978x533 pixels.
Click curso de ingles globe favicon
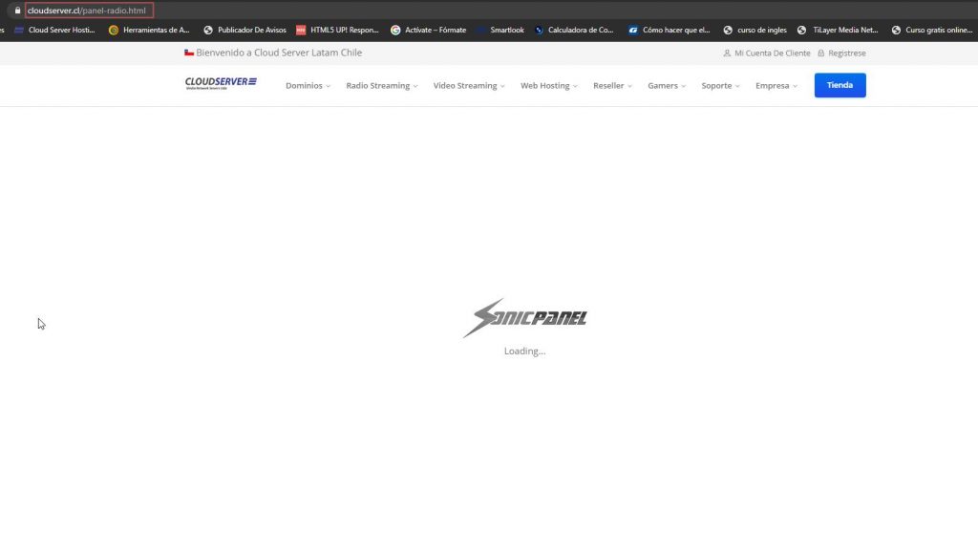pos(728,30)
